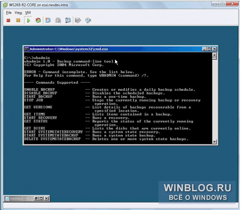Viewport: 241px width, 210px height.
Task: Close the cmd.exe Administrator window
Action: tap(215, 49)
